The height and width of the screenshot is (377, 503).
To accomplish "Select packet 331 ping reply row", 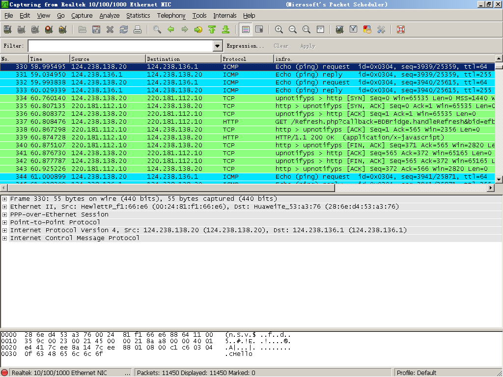I will [x=248, y=75].
